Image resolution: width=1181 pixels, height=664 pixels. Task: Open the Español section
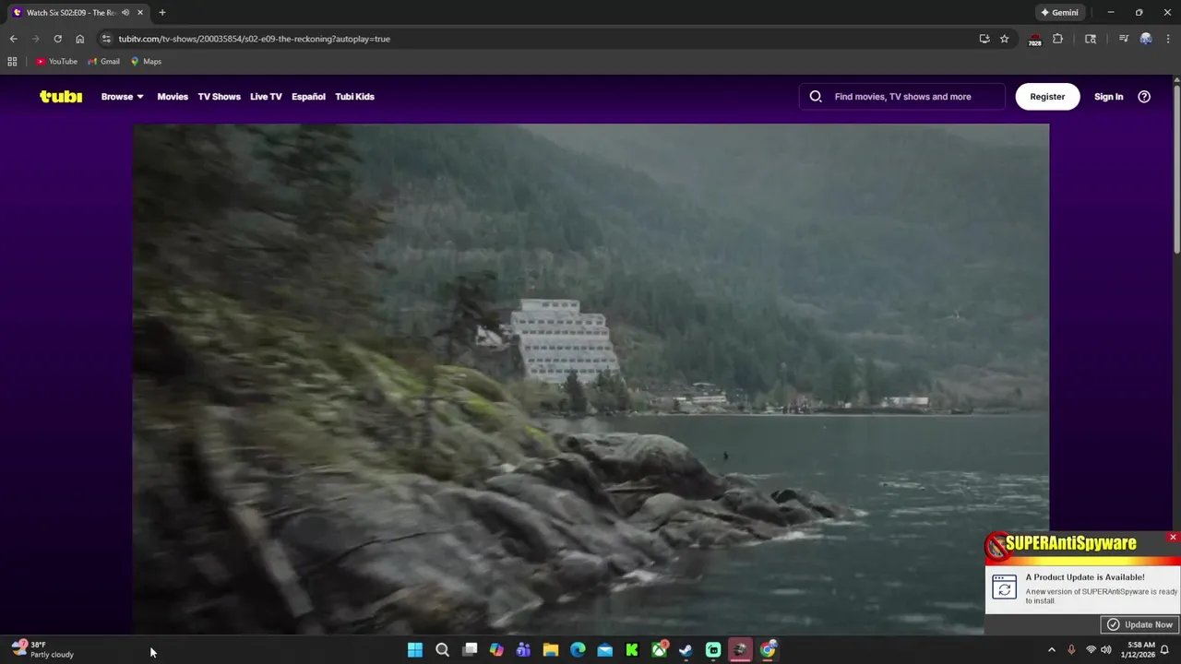(x=308, y=97)
